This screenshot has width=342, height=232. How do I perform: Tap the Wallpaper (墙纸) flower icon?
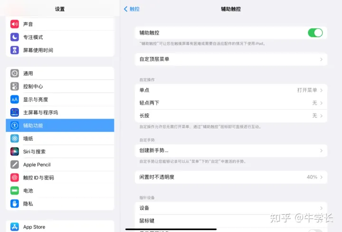[15, 139]
